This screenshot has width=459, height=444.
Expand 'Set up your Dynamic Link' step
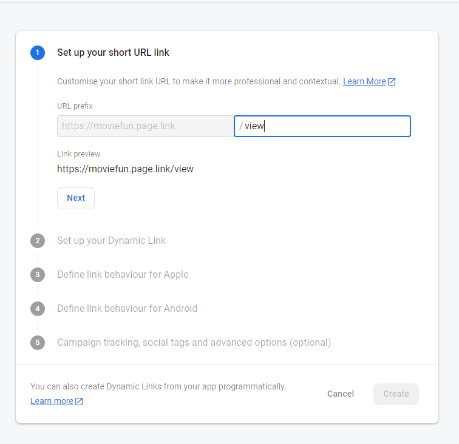[111, 241]
